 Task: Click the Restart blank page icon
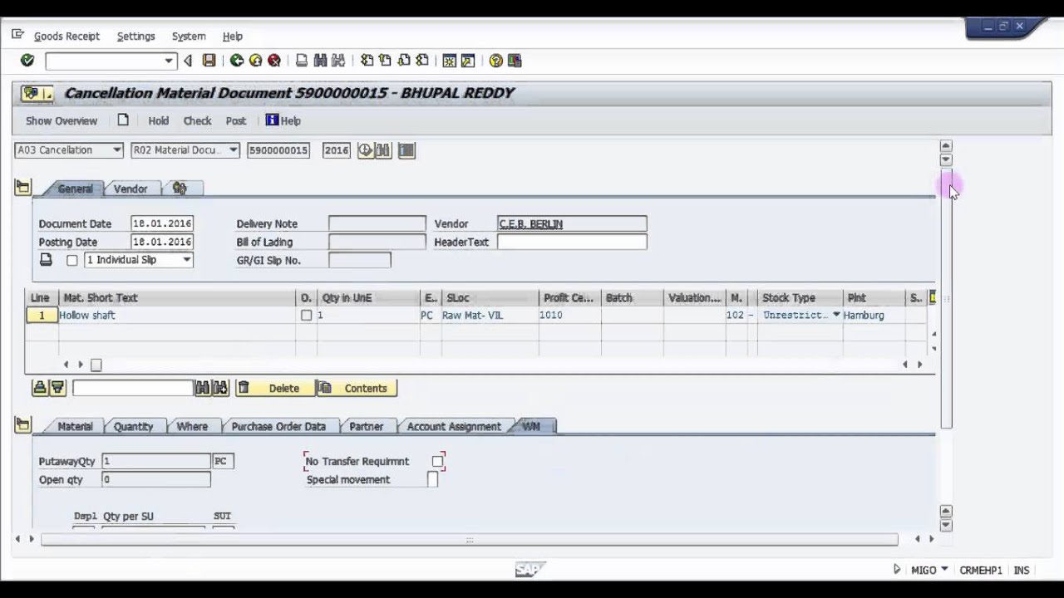tap(123, 120)
